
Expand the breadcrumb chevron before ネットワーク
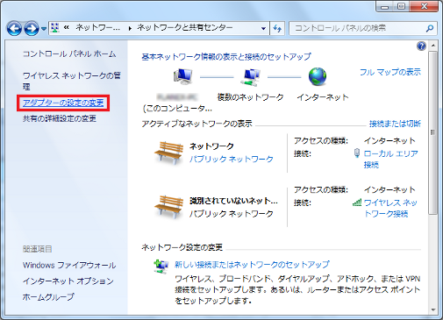tap(67, 28)
